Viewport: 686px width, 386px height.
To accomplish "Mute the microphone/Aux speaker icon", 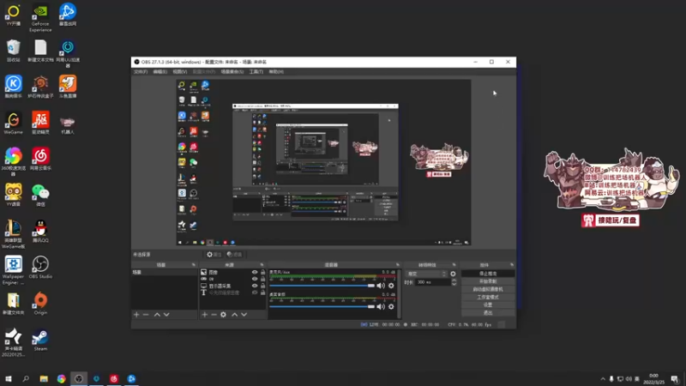I will [381, 286].
